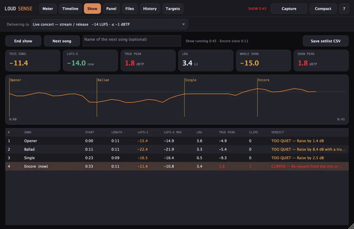Click the Single row's 0:23 start time

pyautogui.click(x=89, y=158)
